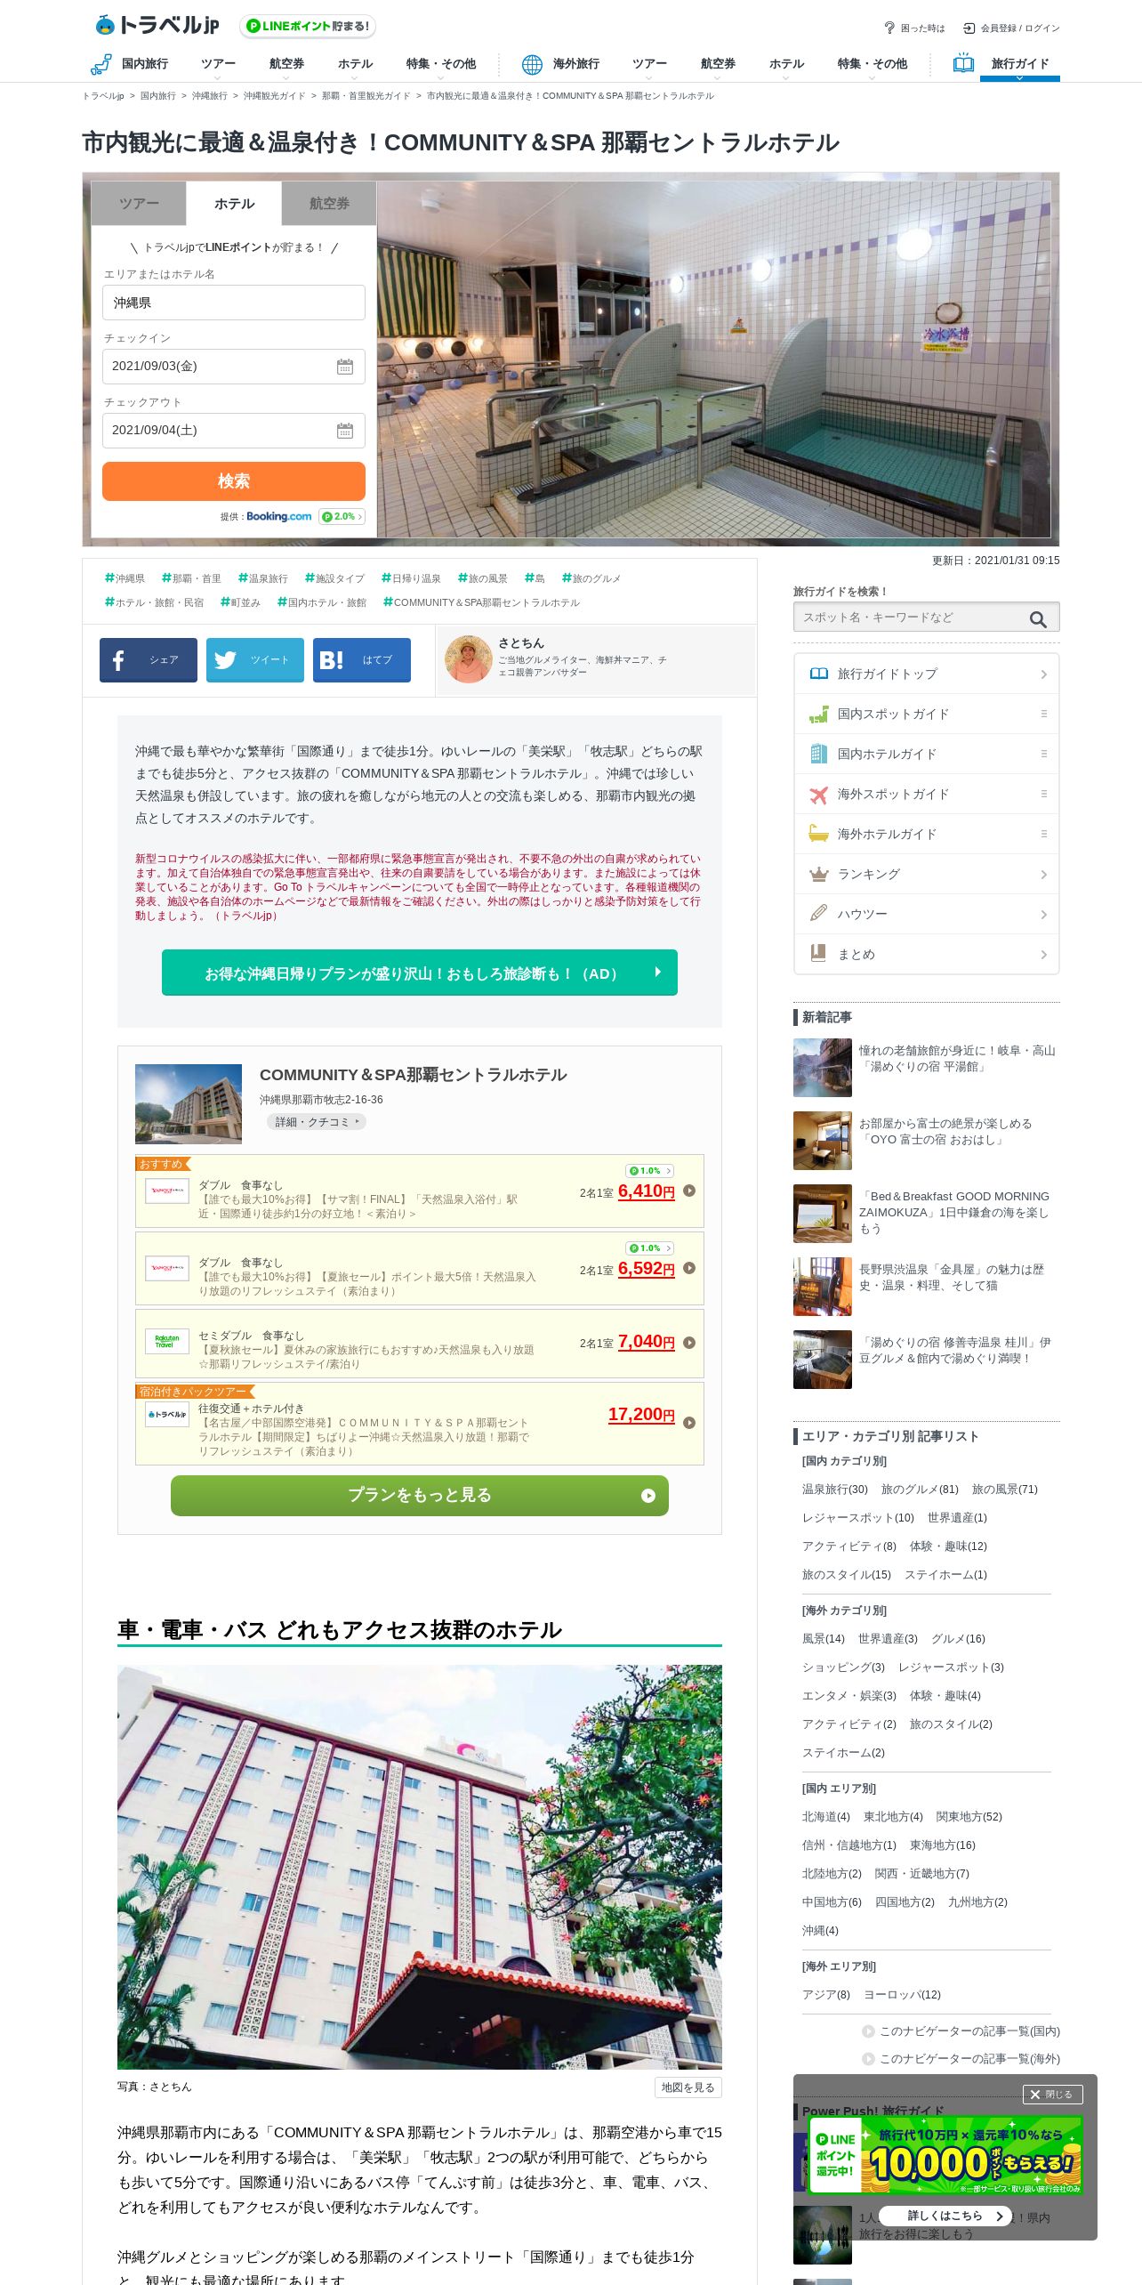Bookmark with はてブ button
Viewport: 1142px width, 2285px height.
coord(362,660)
